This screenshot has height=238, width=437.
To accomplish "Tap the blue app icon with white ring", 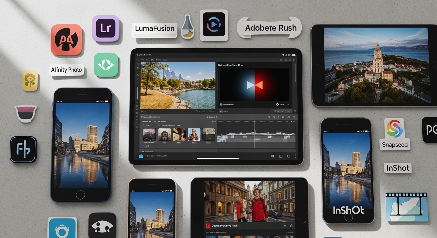I will [62, 228].
